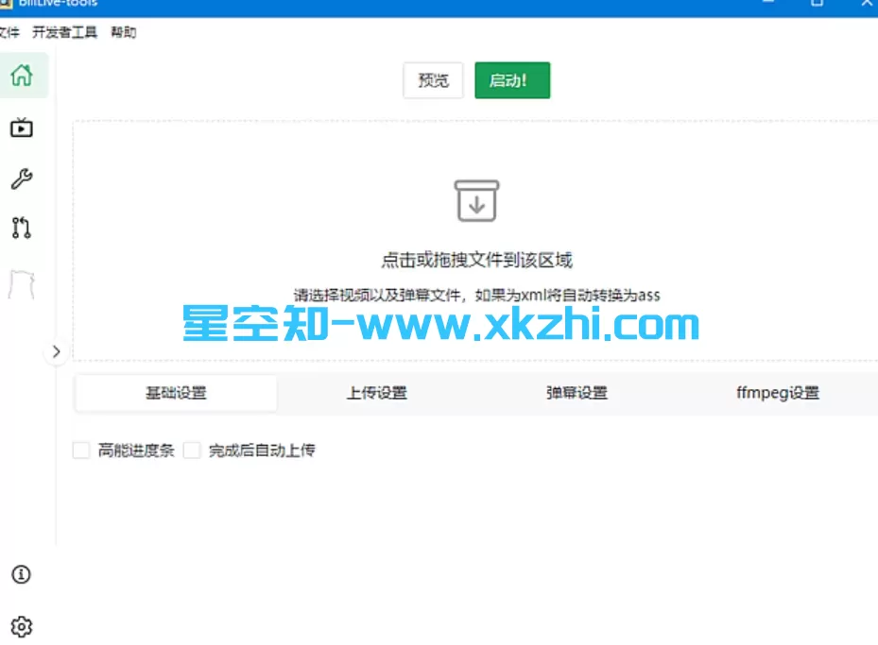This screenshot has height=645, width=878.
Task: Open the Home page in the sidebar
Action: pos(23,76)
